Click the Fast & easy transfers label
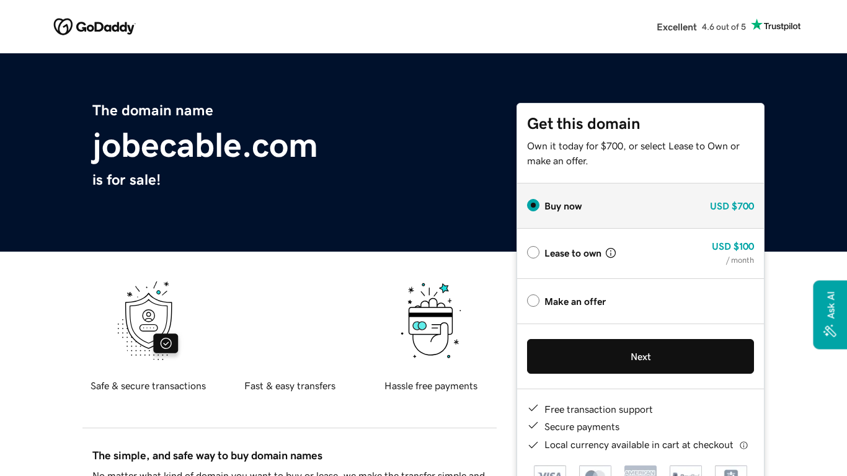 tap(290, 386)
